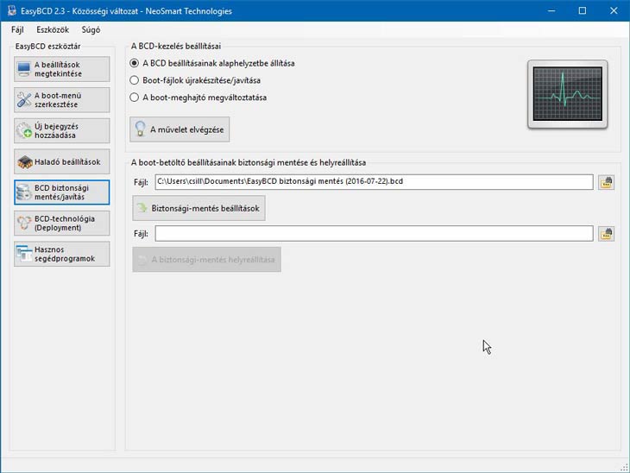Select 'A BCD beállításainak alaphelyzetbe állítása' option
630x473 pixels.
point(134,63)
